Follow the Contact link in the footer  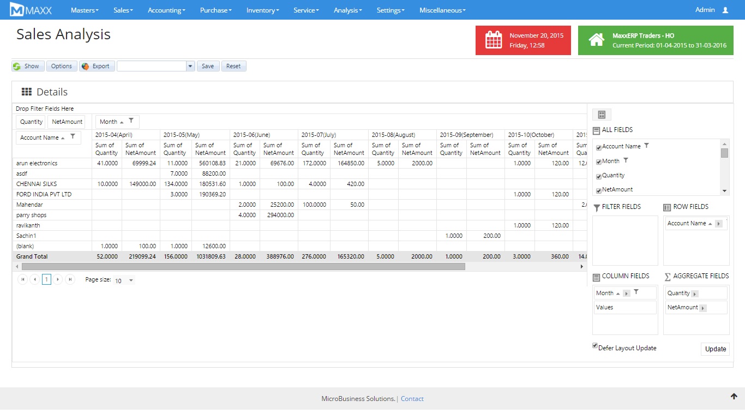click(x=412, y=399)
